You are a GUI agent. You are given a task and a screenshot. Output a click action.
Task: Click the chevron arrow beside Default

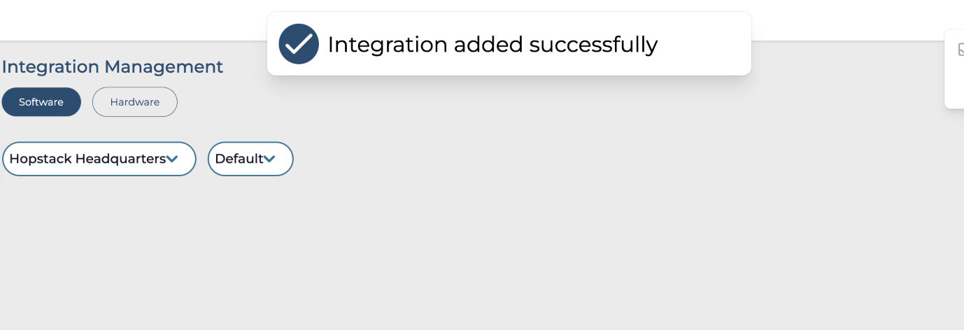point(269,159)
